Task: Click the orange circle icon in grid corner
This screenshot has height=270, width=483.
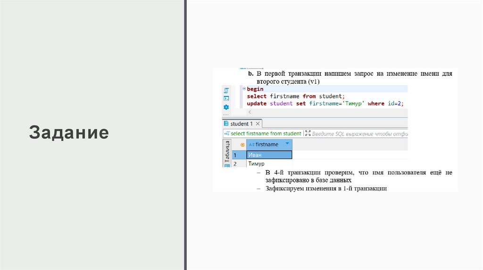Action: (x=242, y=145)
